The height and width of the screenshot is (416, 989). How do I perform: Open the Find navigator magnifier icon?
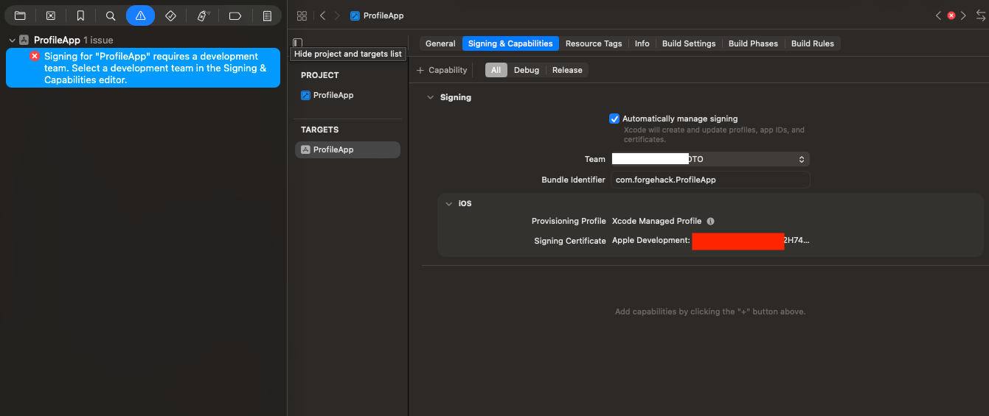tap(111, 15)
